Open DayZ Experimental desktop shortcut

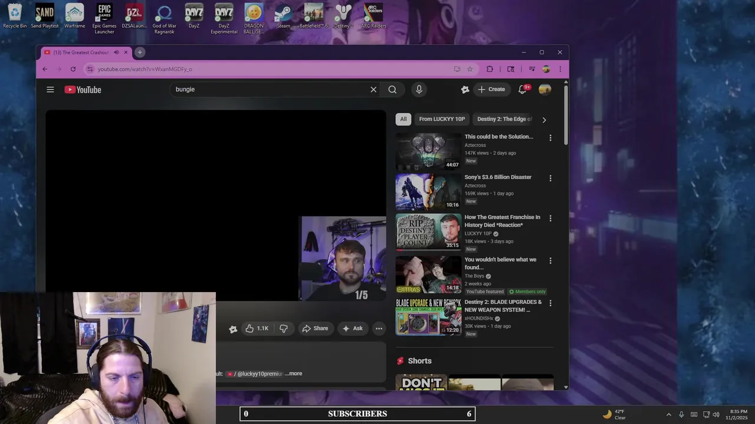pyautogui.click(x=224, y=19)
